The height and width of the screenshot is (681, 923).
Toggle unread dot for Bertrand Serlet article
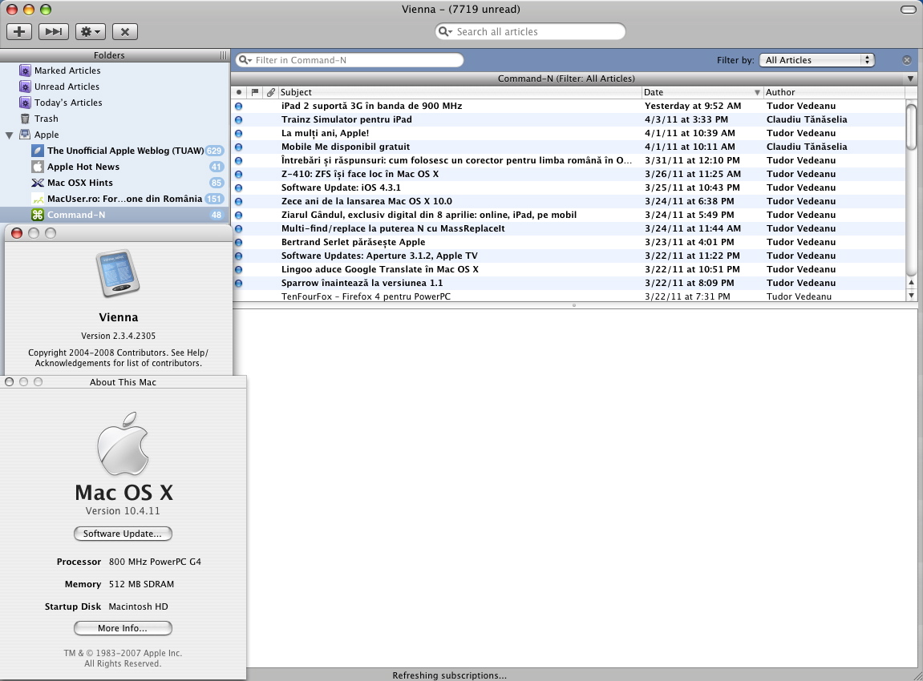tap(238, 242)
